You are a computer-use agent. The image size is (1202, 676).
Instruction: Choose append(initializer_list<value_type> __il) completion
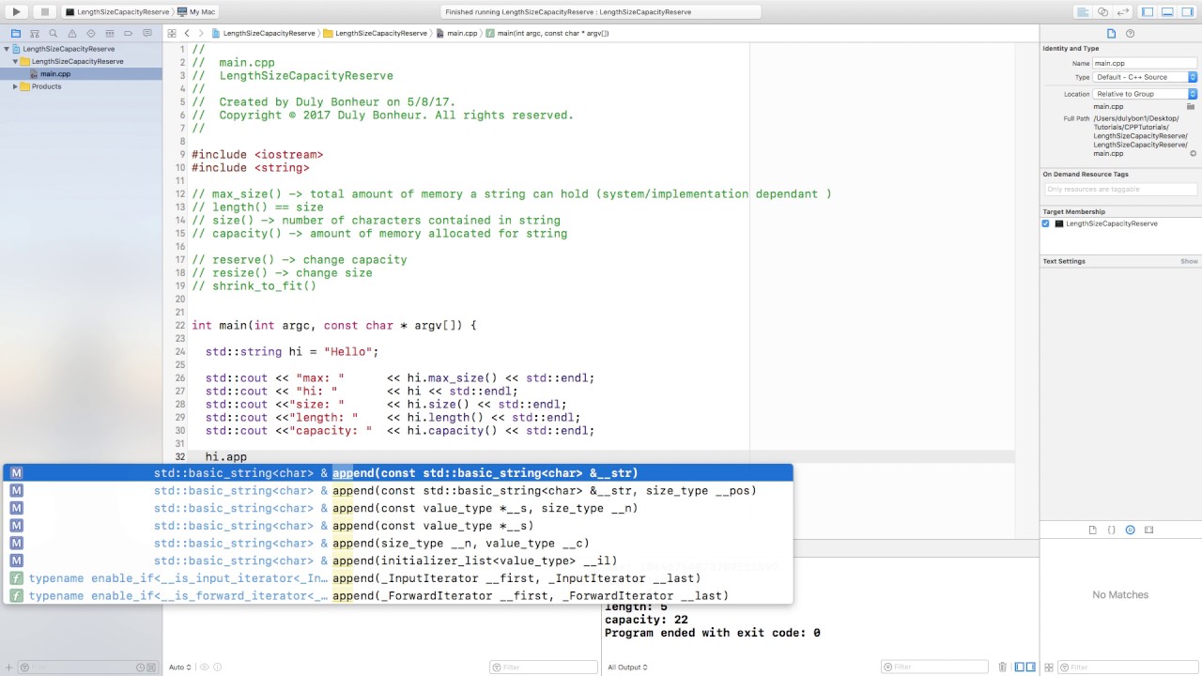398,561
